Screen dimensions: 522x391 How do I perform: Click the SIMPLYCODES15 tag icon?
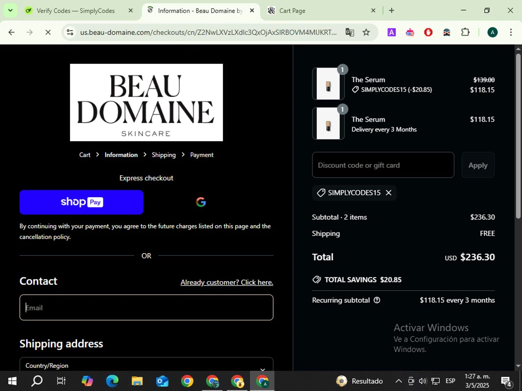(x=321, y=193)
